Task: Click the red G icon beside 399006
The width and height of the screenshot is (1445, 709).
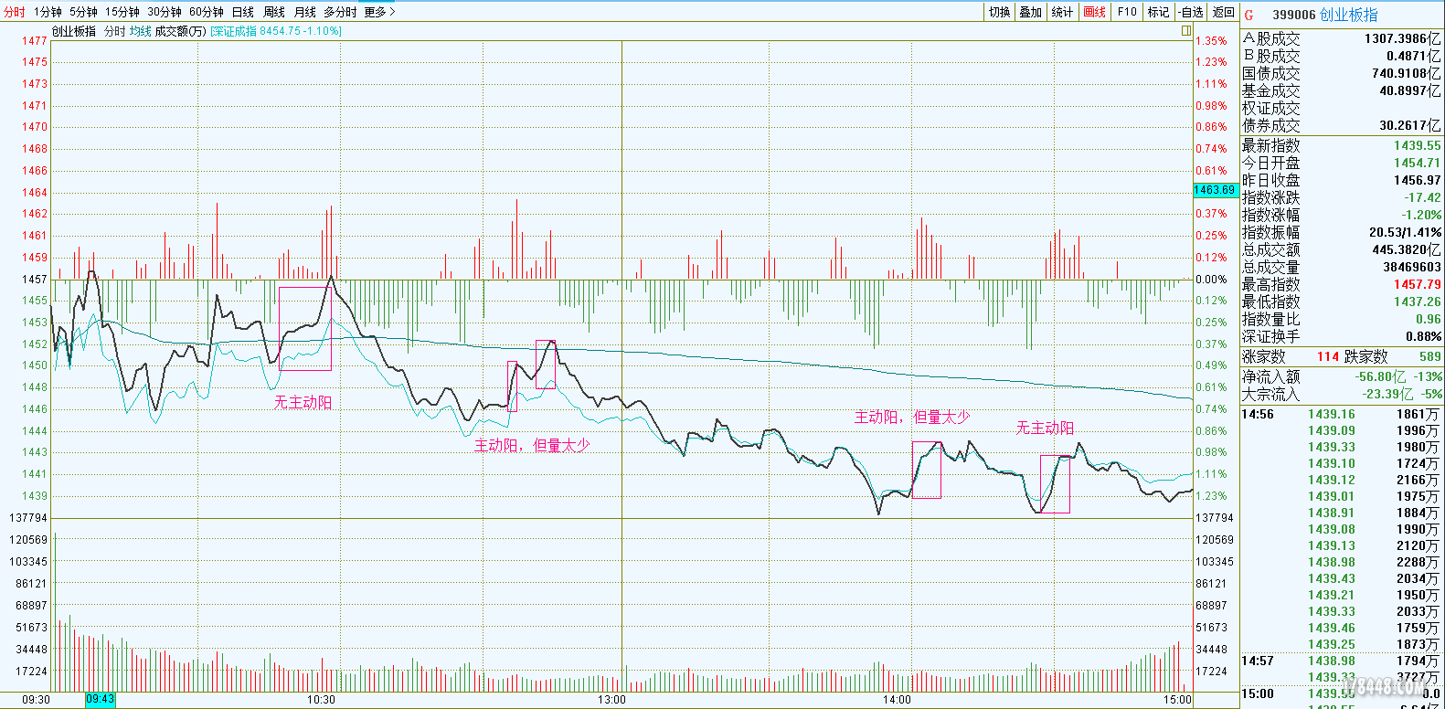Action: pos(1249,15)
